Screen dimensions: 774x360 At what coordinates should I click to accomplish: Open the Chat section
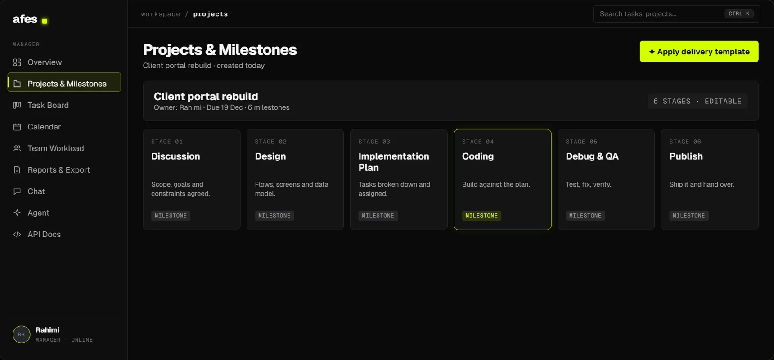[x=64, y=191]
